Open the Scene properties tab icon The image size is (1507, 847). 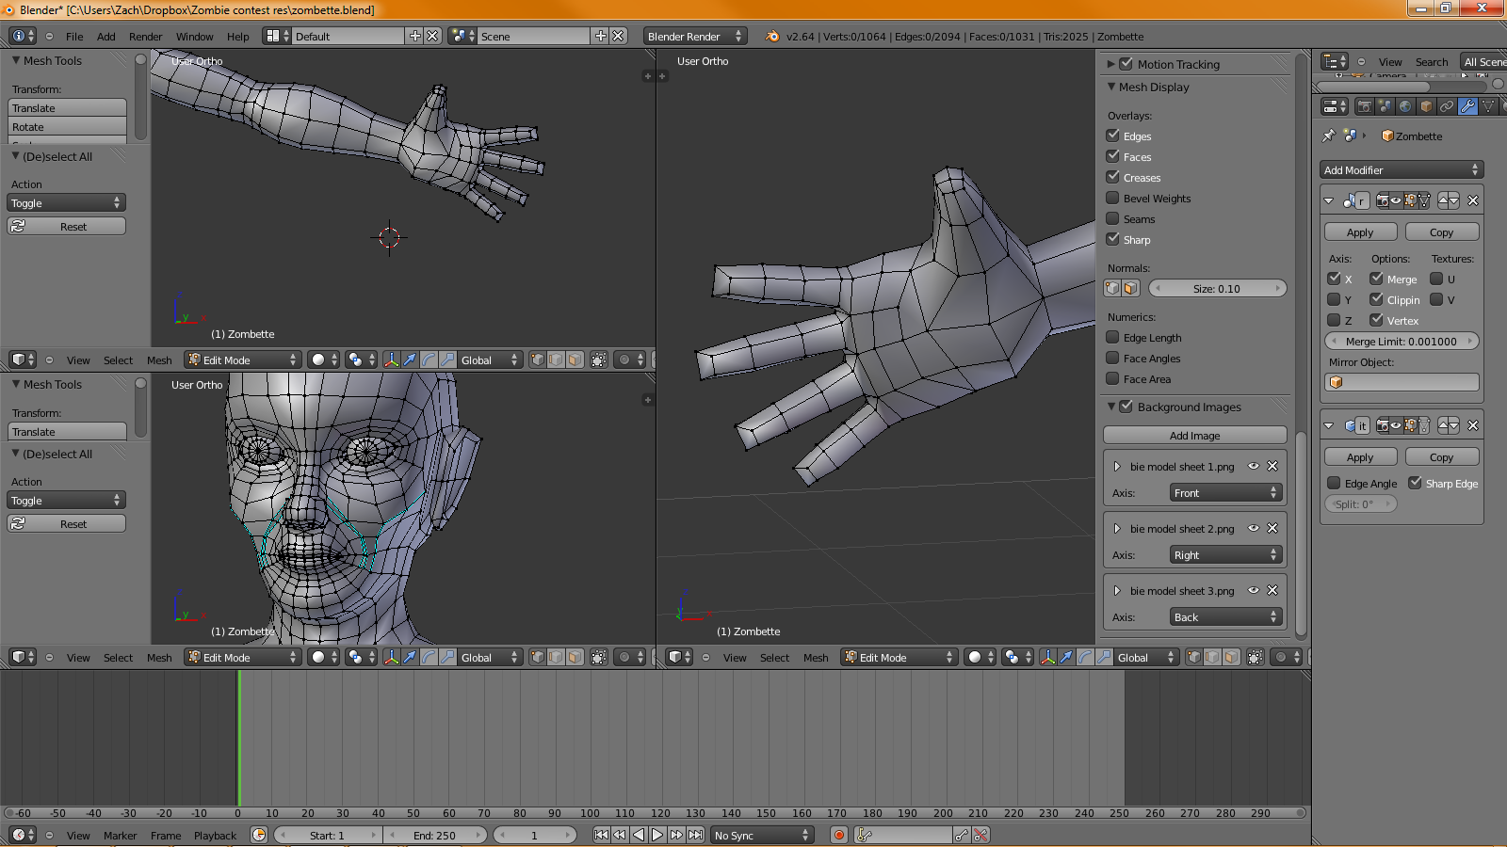coord(1385,106)
